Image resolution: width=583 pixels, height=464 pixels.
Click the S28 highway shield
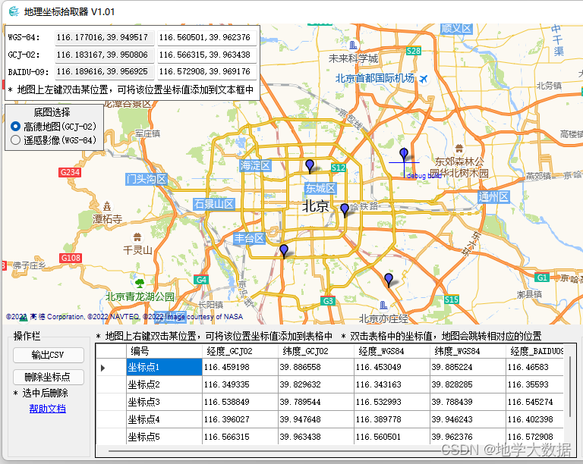coord(414,51)
